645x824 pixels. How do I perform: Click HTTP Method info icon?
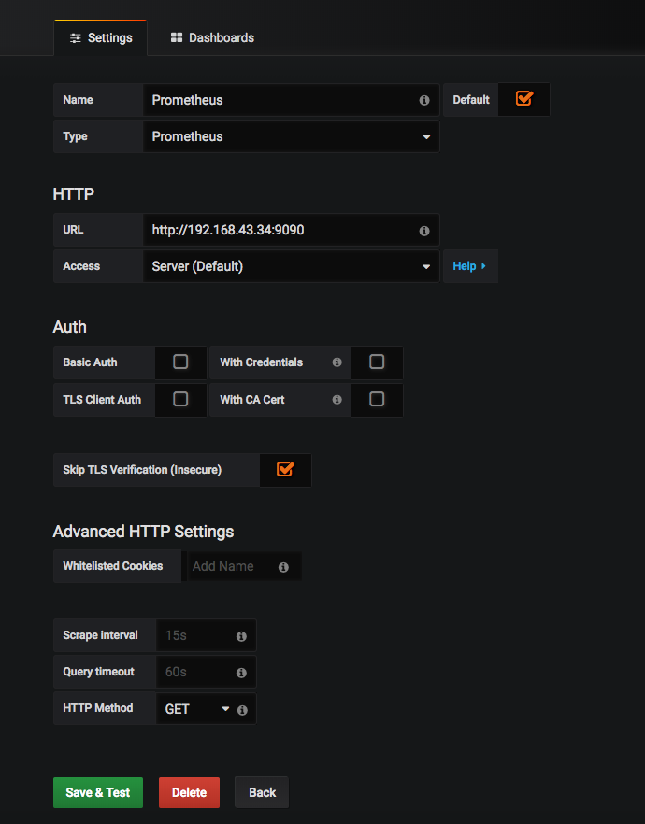(x=242, y=710)
